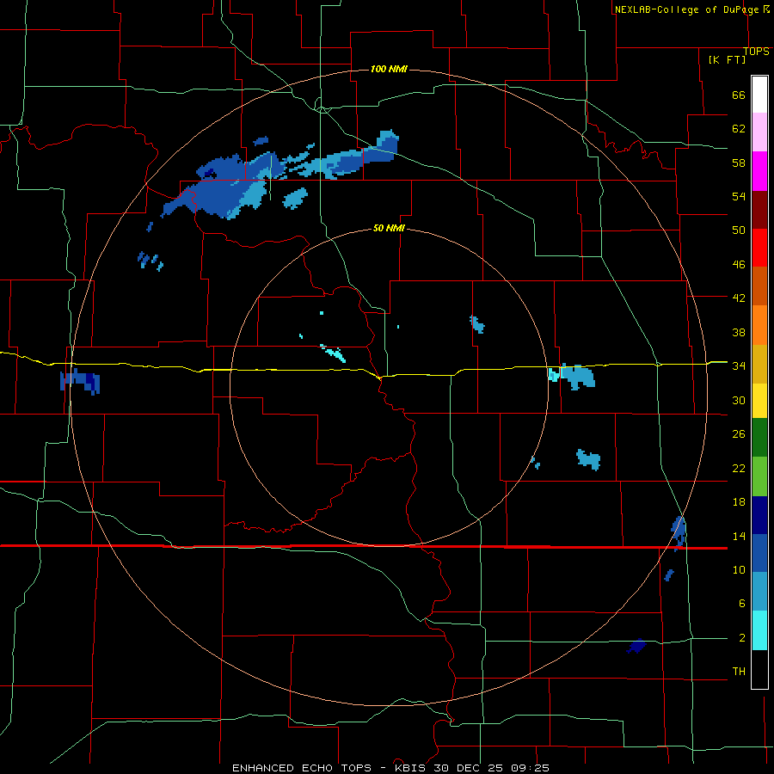Select the bright red 50 K FT swatch
Image resolution: width=774 pixels, height=774 pixels.
coord(759,248)
